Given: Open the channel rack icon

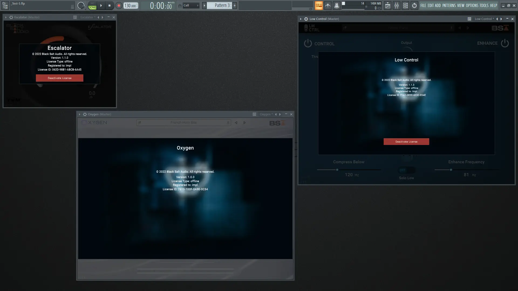Looking at the screenshot, I should point(405,5).
